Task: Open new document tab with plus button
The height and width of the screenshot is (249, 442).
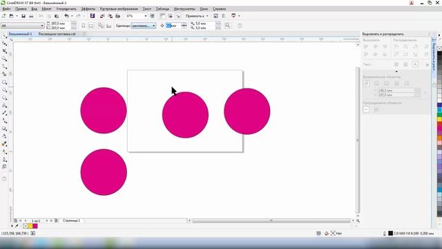Action: click(x=84, y=34)
